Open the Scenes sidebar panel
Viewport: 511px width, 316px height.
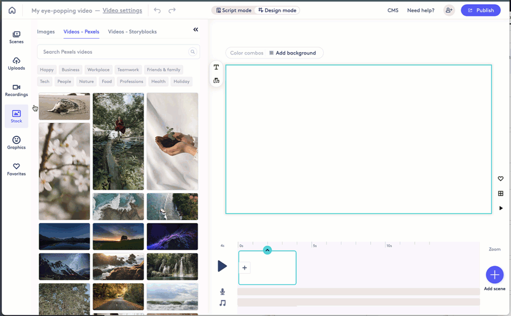pos(16,37)
